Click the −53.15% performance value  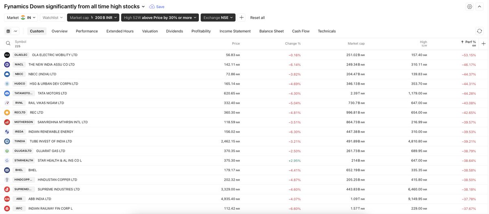click(469, 55)
